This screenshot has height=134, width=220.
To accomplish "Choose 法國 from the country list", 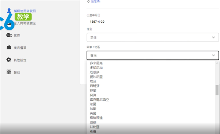I will click(93, 104).
